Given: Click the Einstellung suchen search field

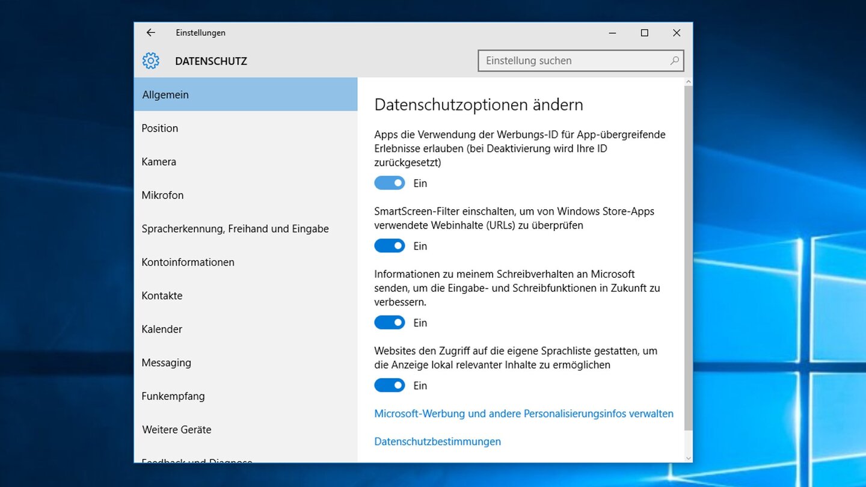Looking at the screenshot, I should pos(581,61).
